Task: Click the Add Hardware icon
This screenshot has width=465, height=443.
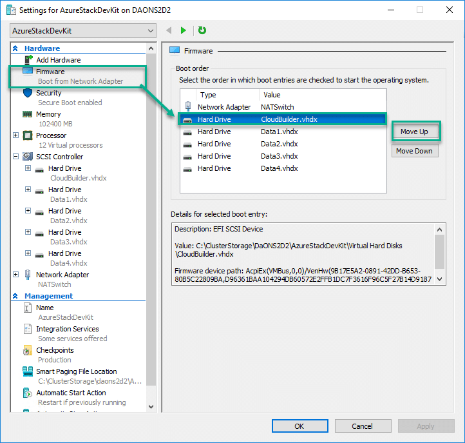Action: pos(28,59)
